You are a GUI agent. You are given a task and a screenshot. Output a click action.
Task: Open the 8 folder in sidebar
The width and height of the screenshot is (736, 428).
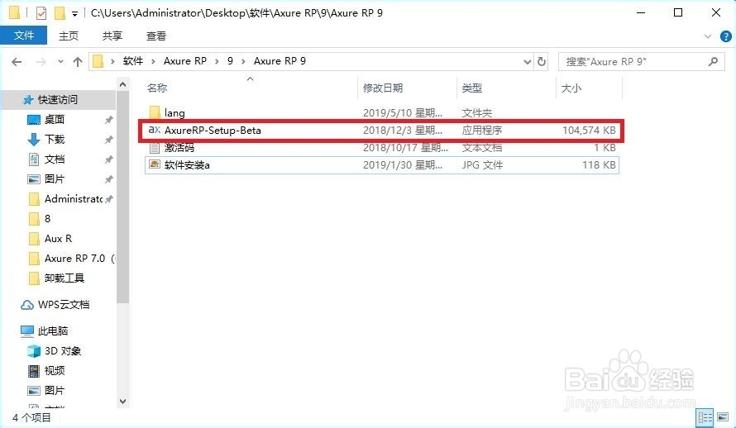tap(47, 218)
